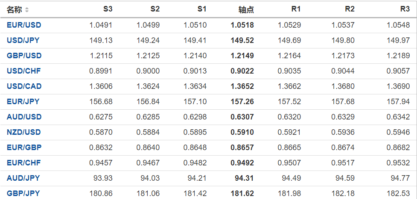The image size is (417, 199).
Task: Click the 名称 column header
Action: click(15, 9)
